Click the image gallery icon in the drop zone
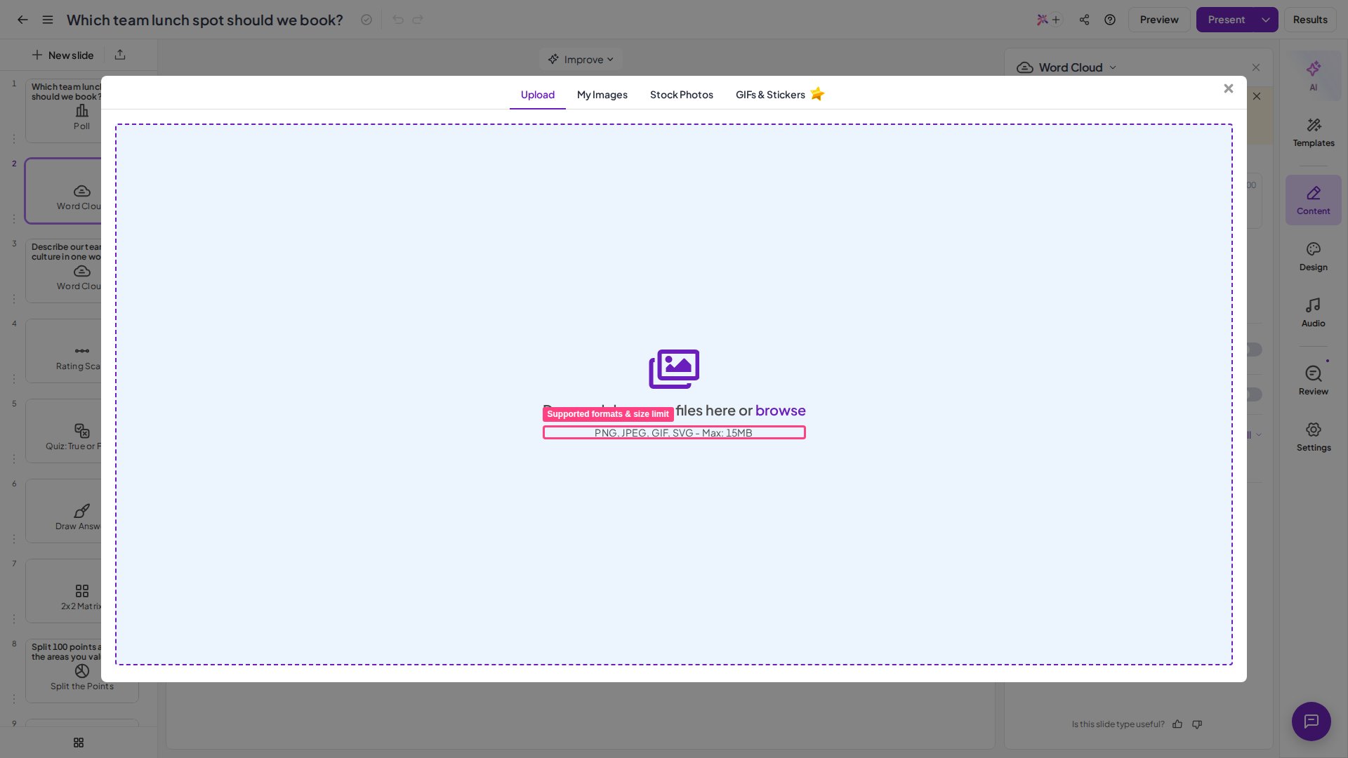This screenshot has width=1348, height=758. click(674, 369)
